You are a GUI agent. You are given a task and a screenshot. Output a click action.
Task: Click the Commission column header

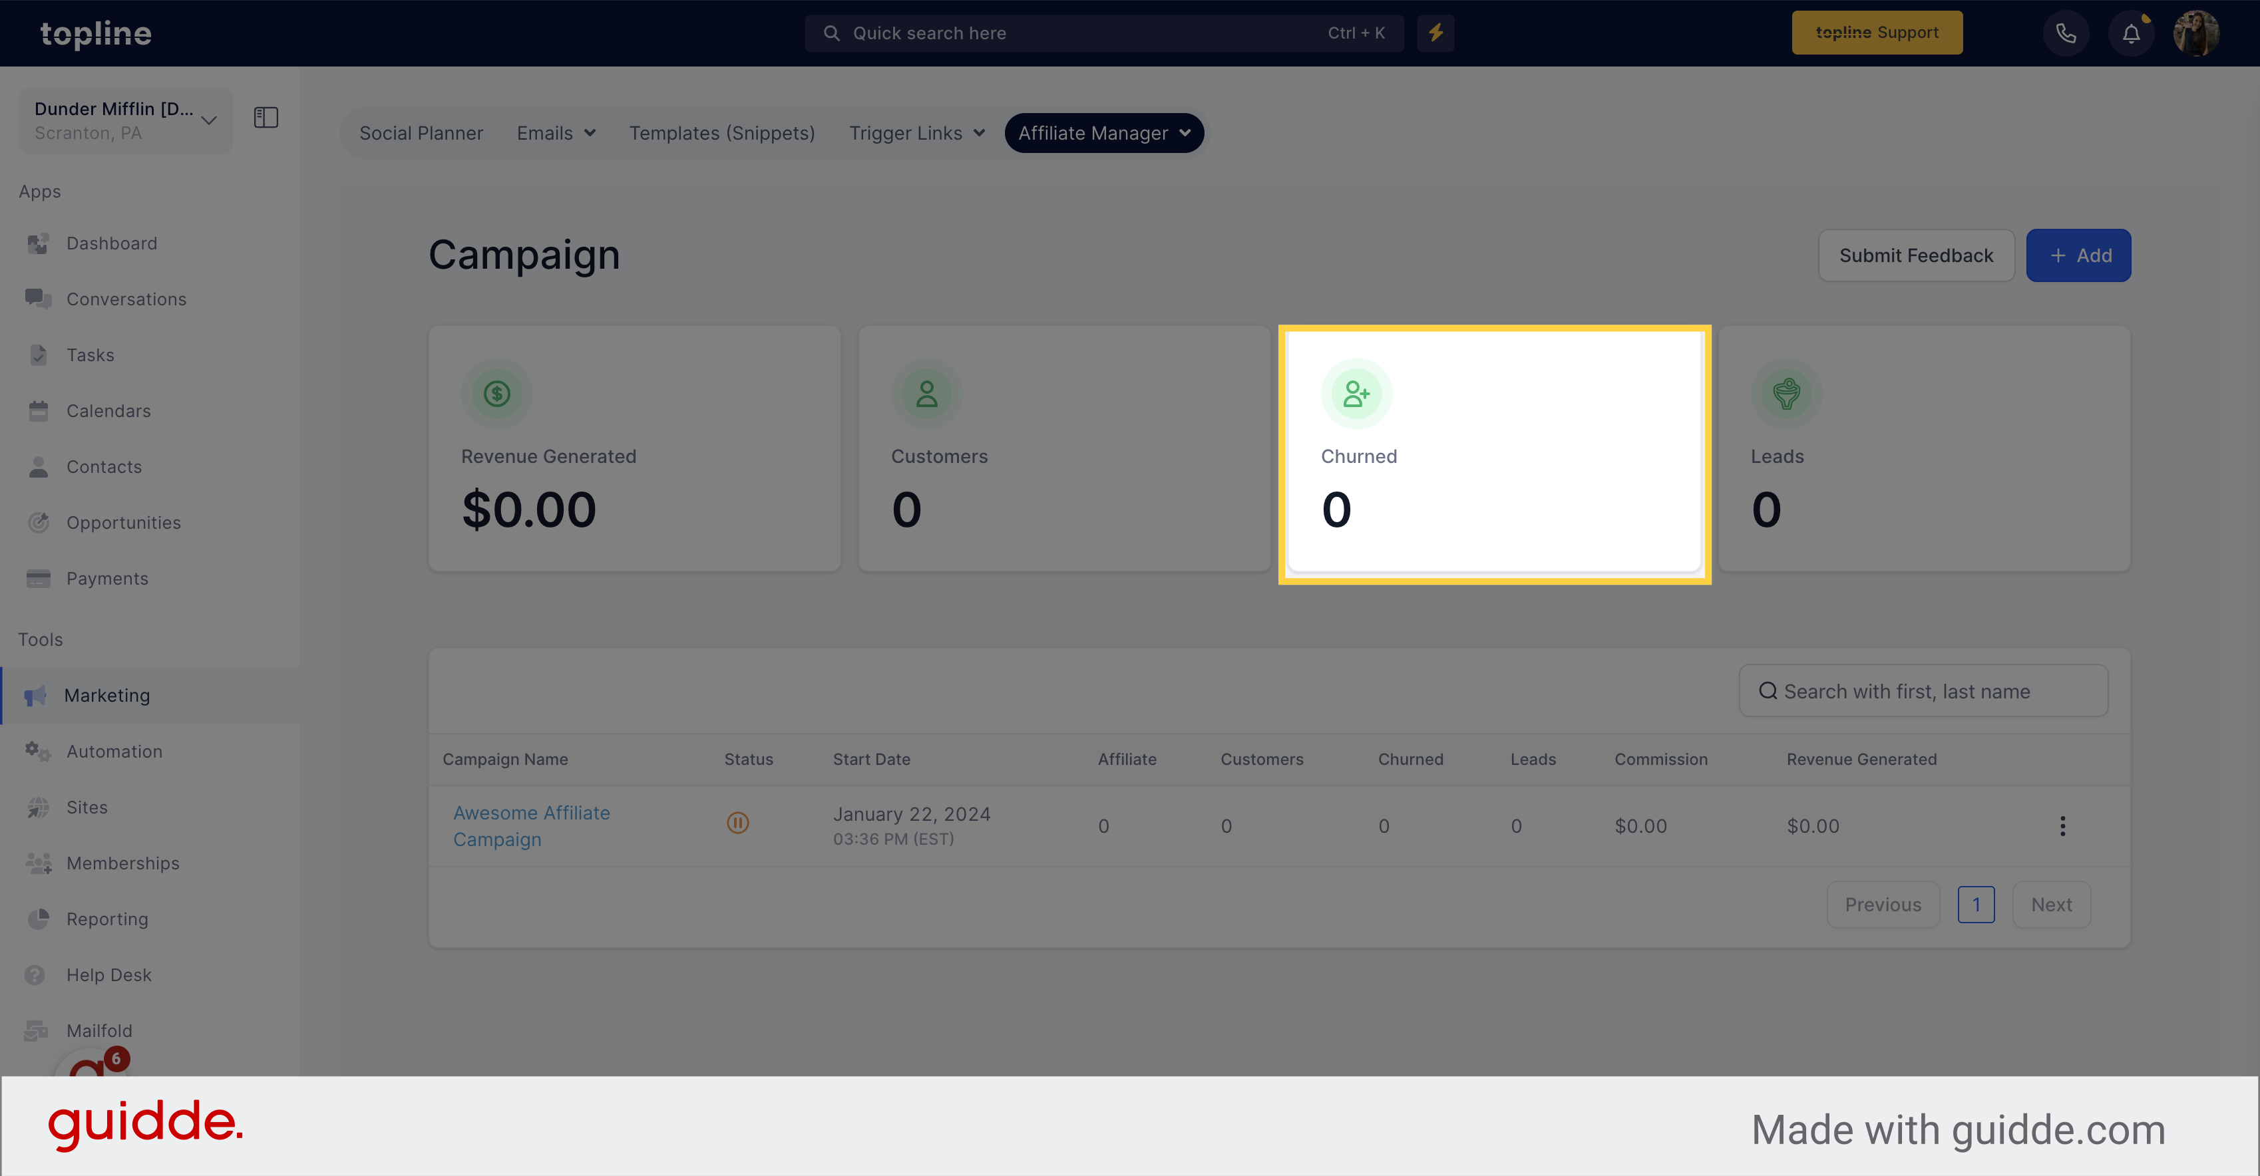[x=1661, y=760]
